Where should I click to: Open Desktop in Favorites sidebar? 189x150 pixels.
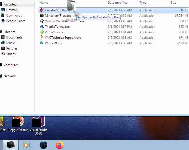coord(12,10)
